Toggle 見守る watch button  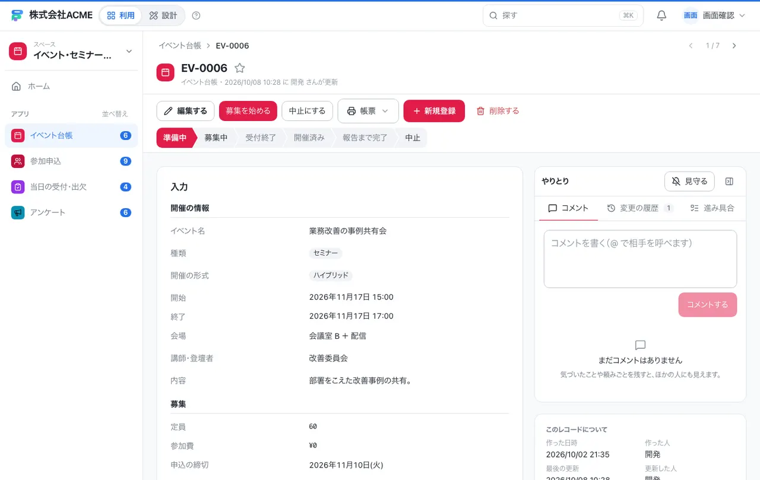tap(689, 181)
